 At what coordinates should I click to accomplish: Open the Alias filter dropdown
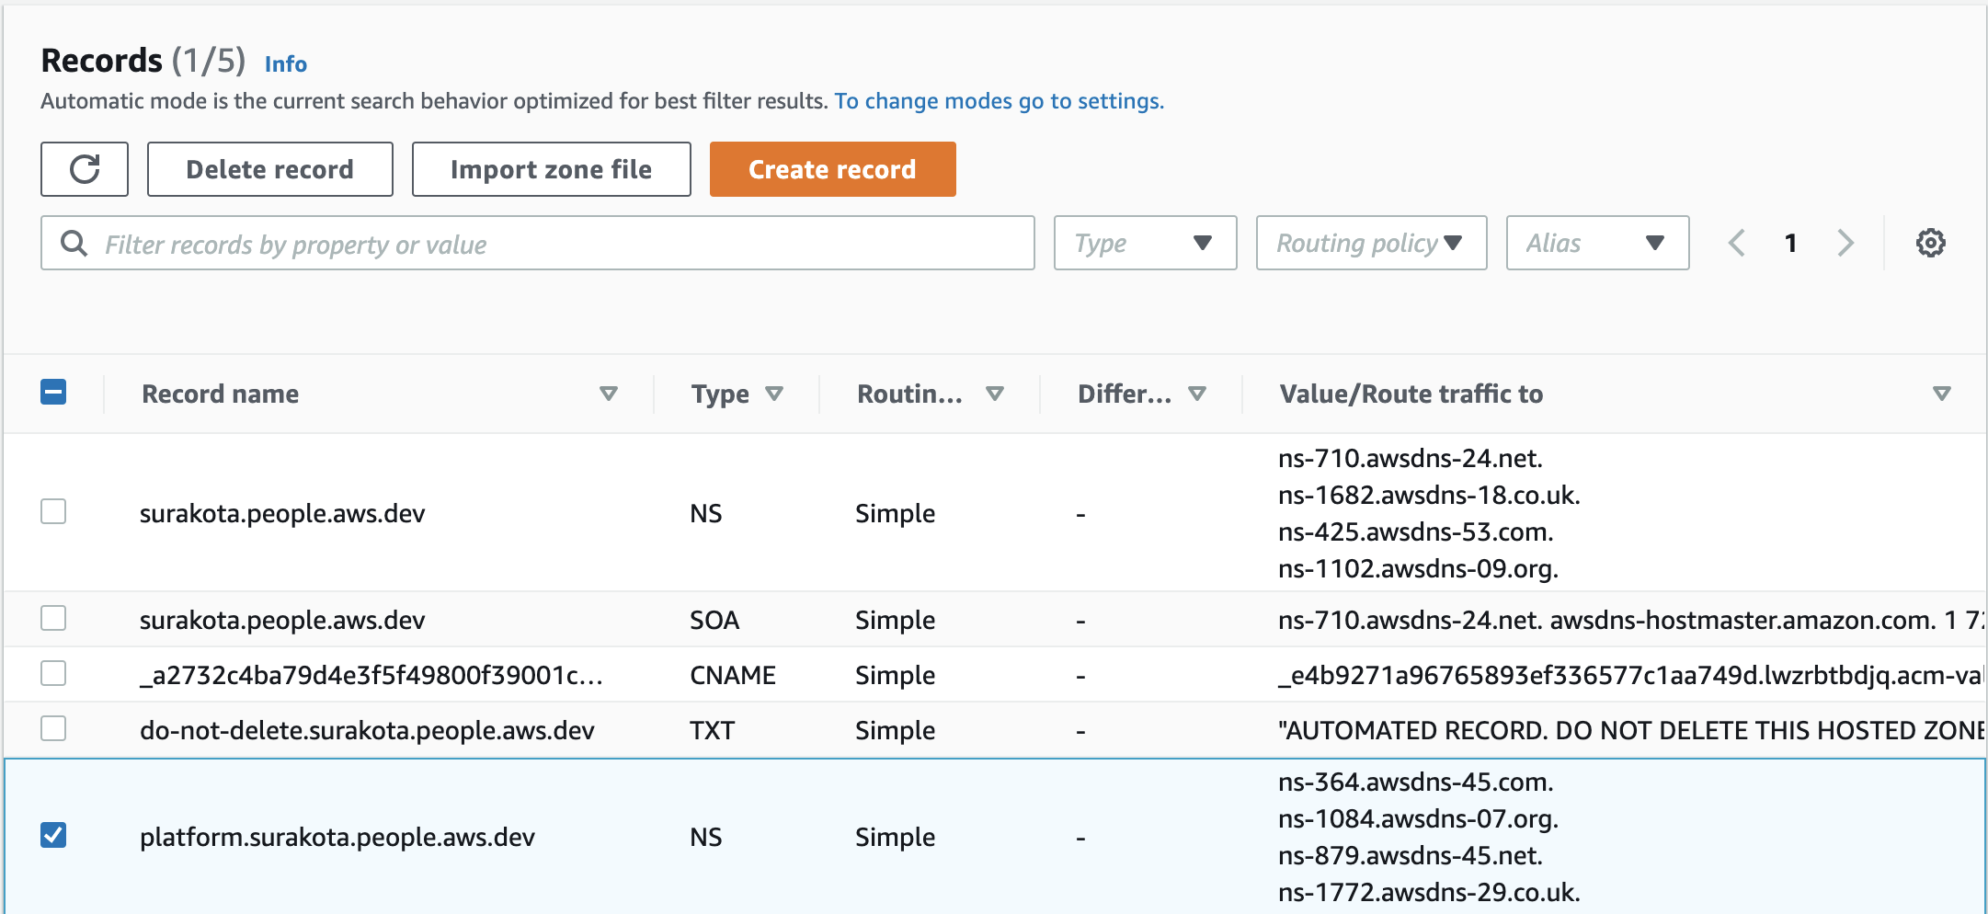(x=1597, y=243)
